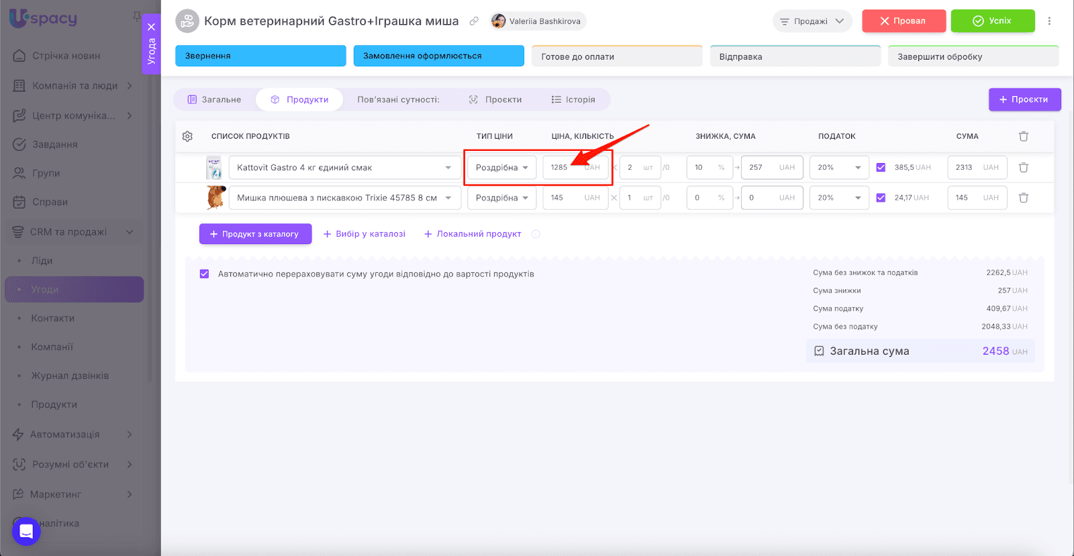Select the Завершити обробку stage
Screen dimensions: 1074x556
point(973,56)
